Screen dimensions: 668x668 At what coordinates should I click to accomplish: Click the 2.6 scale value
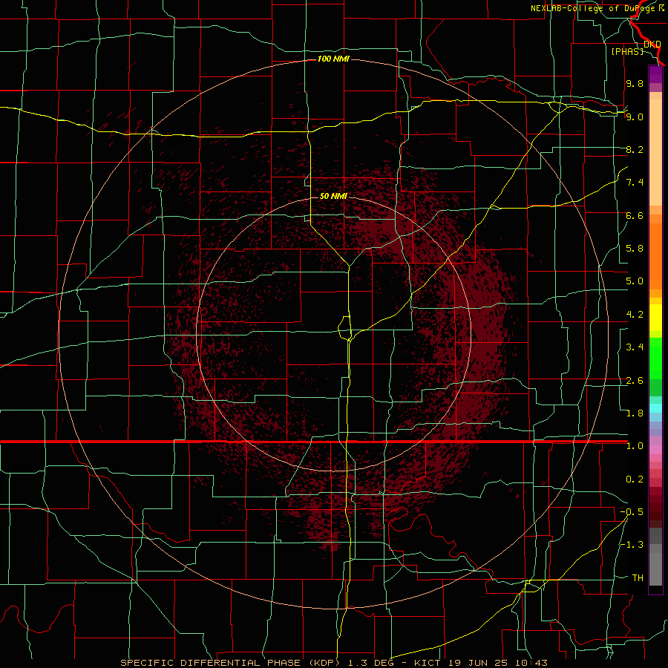pyautogui.click(x=635, y=381)
